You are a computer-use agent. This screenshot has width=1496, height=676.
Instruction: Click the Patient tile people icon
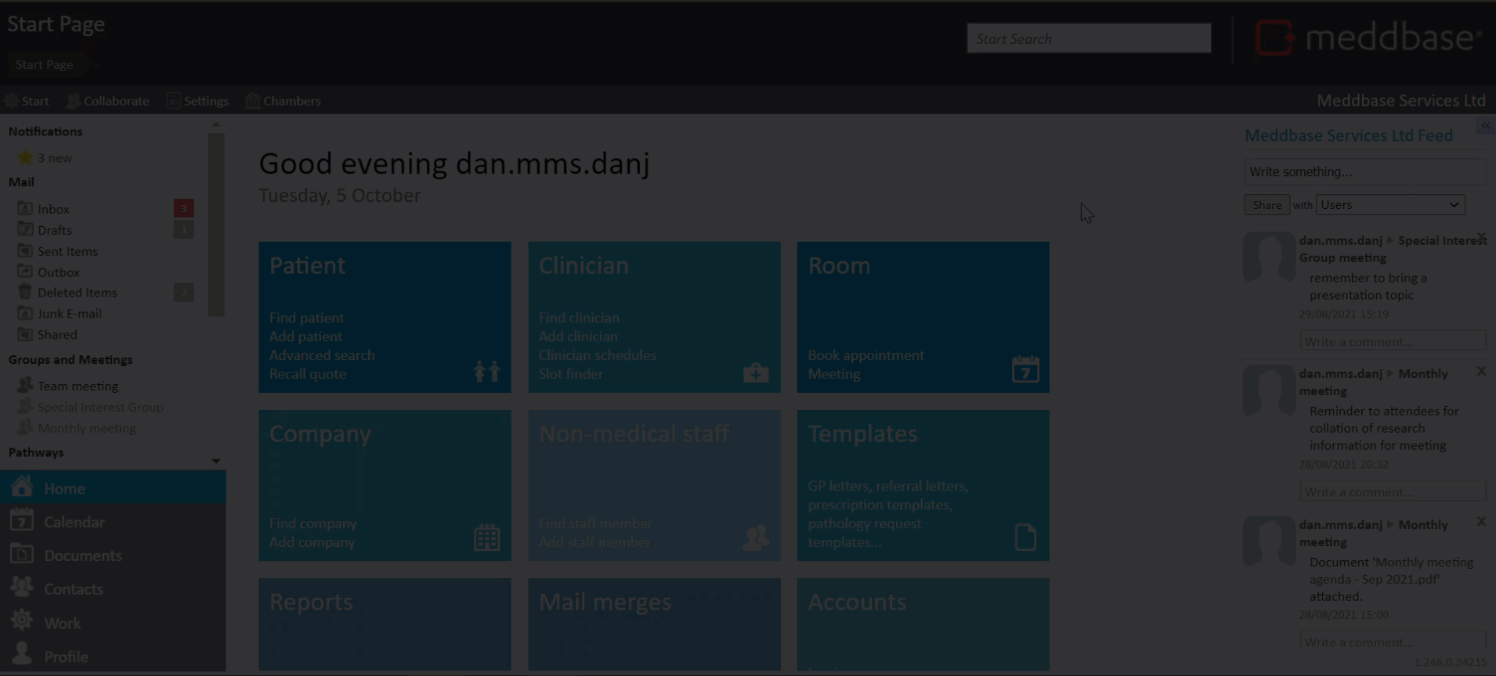coord(486,371)
